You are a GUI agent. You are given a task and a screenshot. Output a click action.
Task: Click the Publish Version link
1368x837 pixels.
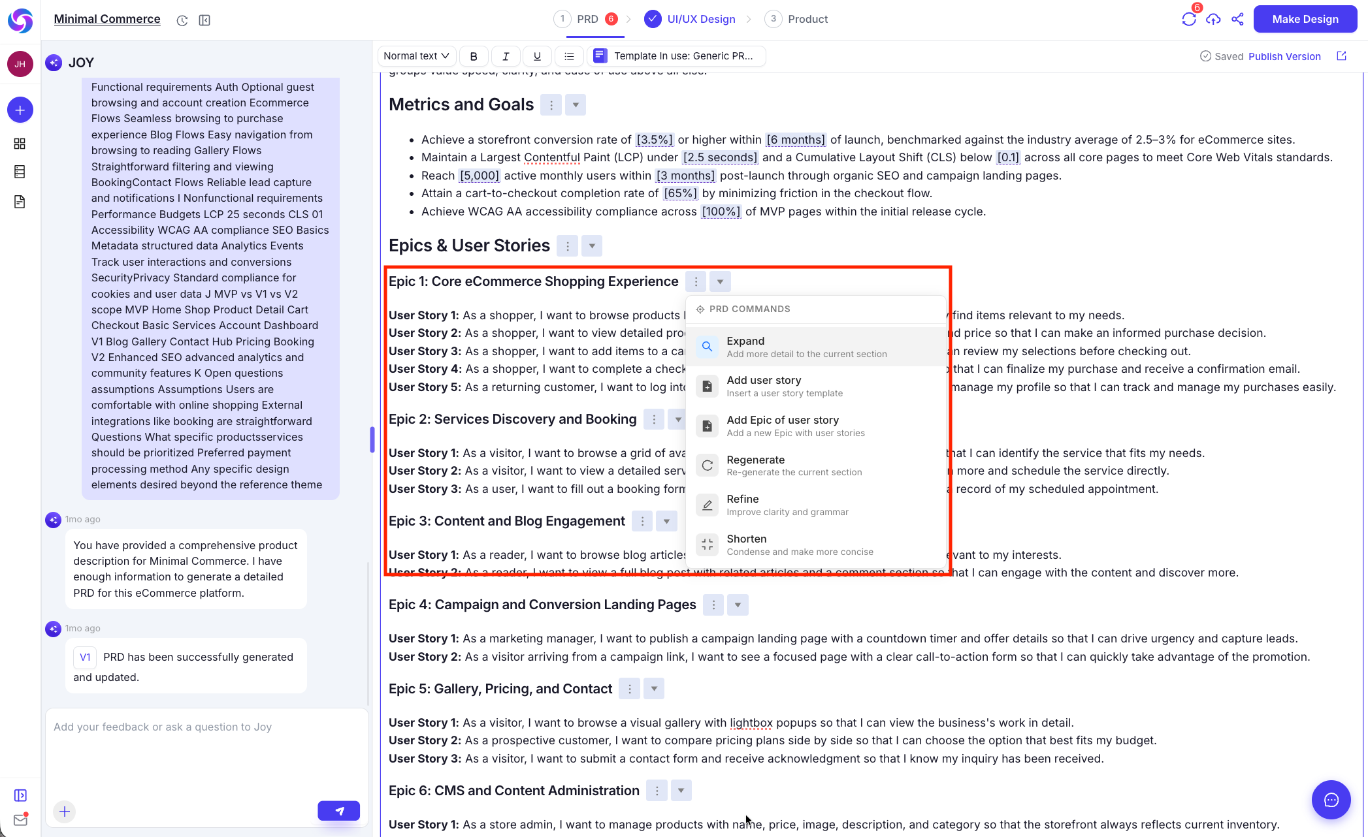click(1284, 56)
